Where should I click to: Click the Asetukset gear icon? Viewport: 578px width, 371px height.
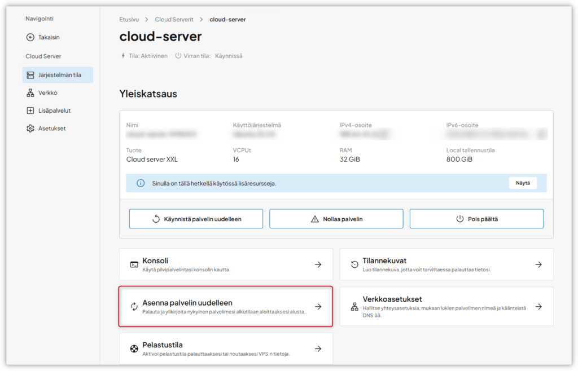[x=30, y=129]
